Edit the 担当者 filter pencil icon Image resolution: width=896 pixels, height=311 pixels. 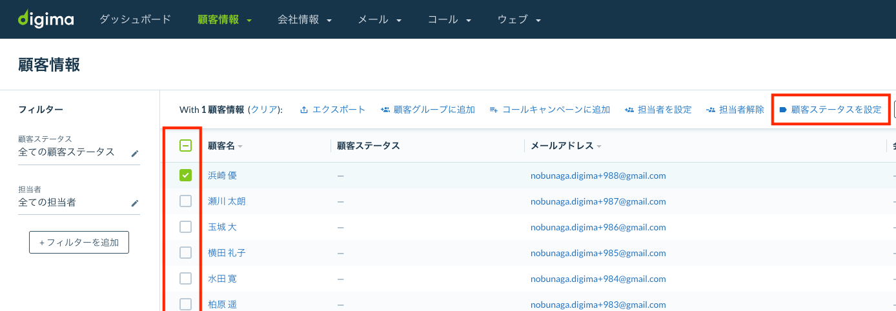[135, 203]
